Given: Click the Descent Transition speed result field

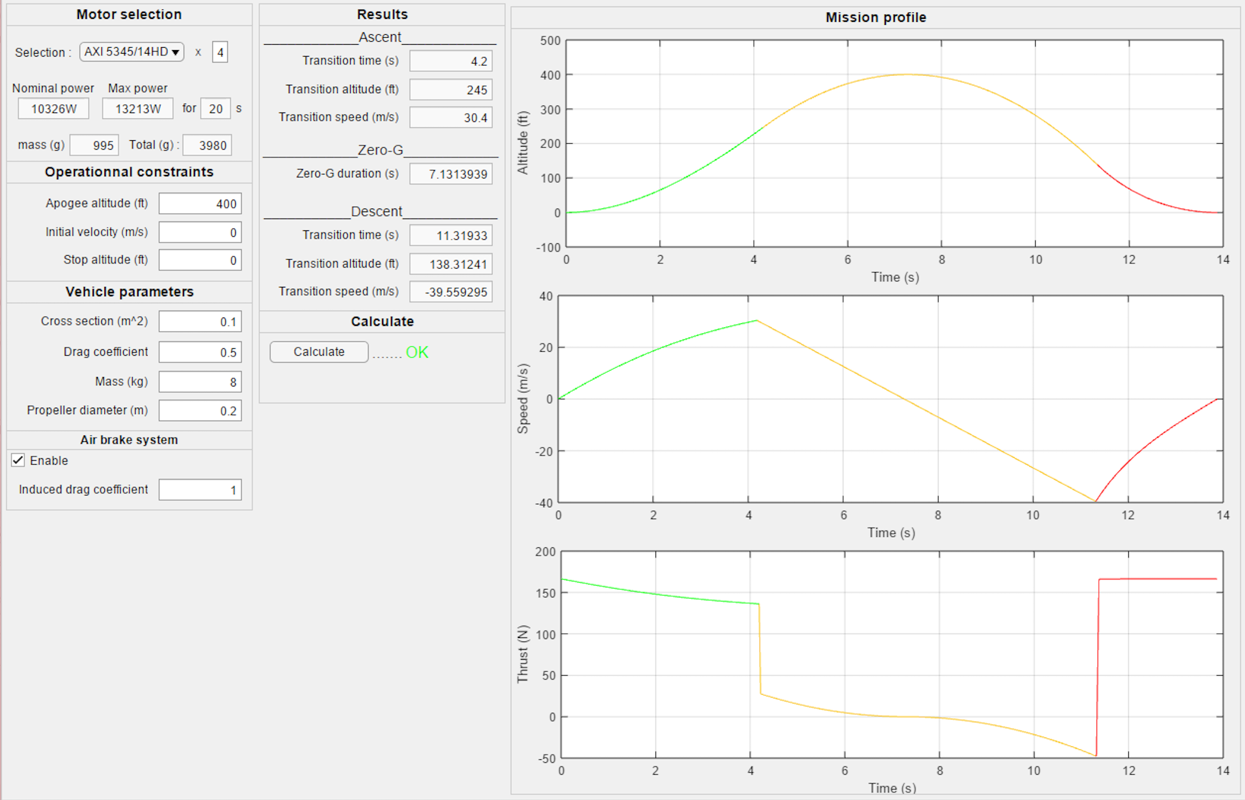Looking at the screenshot, I should pyautogui.click(x=451, y=292).
